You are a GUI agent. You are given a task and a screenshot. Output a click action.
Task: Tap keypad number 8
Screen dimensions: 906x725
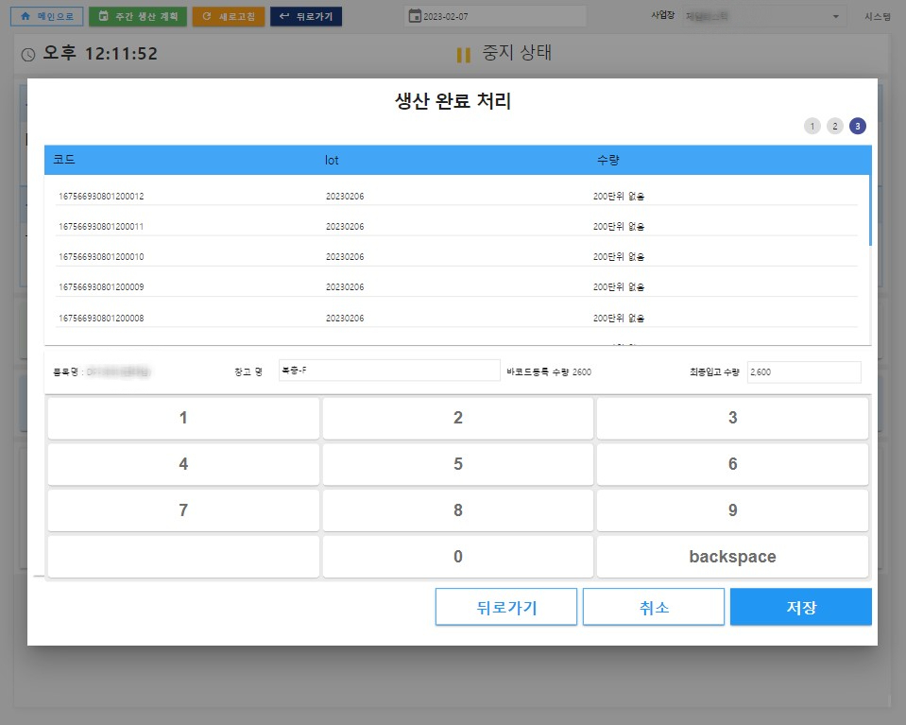(x=457, y=510)
